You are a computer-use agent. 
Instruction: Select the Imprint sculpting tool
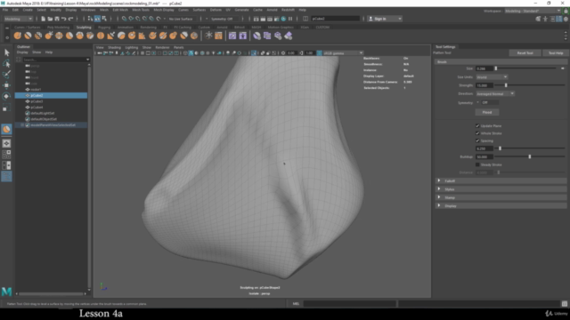tap(110, 36)
